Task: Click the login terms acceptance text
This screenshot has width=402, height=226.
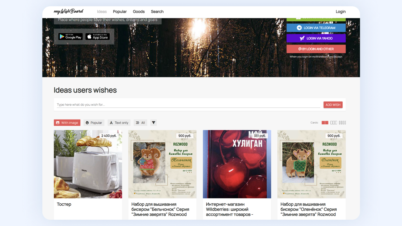Action: pyautogui.click(x=316, y=57)
